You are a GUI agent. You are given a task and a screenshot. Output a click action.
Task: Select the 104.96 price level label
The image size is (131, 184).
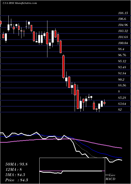tap(123, 25)
